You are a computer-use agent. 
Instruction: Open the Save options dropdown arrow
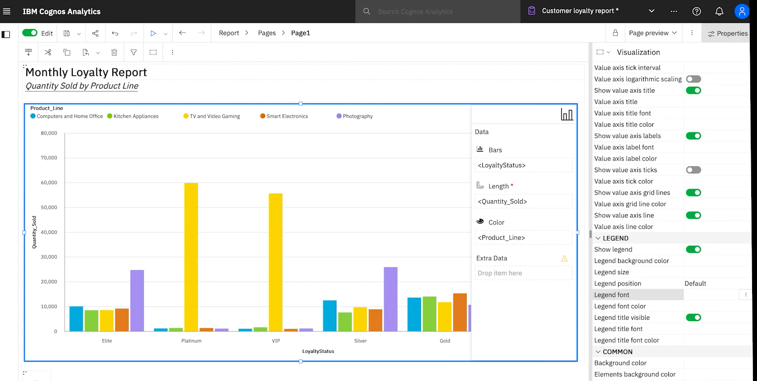(x=79, y=34)
